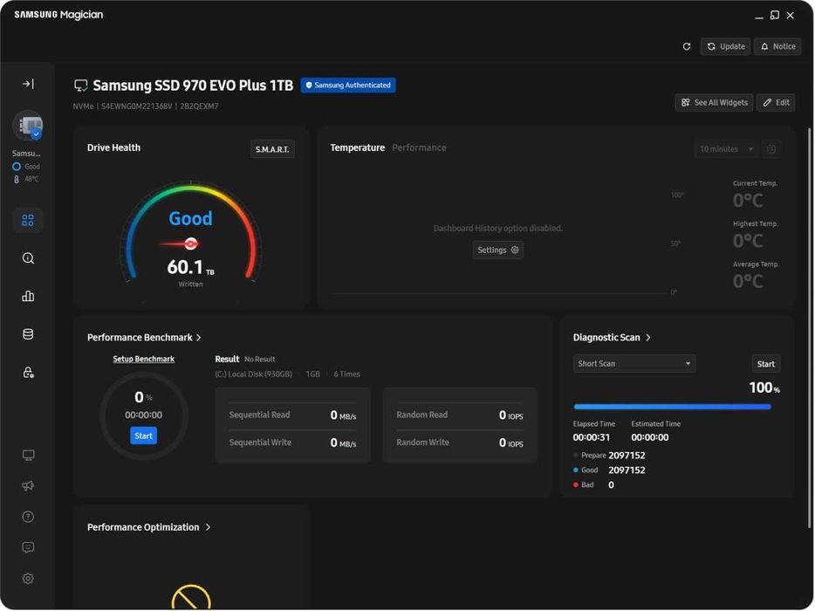815x611 pixels.
Task: Click the Edit button
Action: tap(776, 102)
